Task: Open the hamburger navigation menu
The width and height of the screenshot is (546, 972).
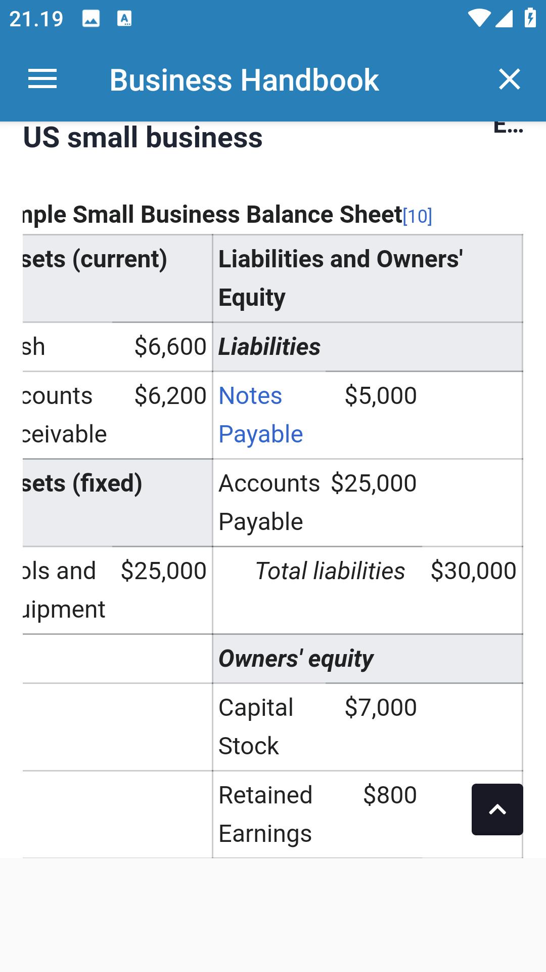Action: [42, 79]
